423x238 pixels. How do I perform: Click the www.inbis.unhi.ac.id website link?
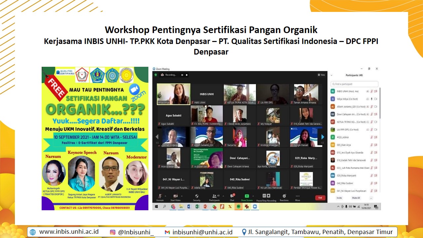point(69,232)
